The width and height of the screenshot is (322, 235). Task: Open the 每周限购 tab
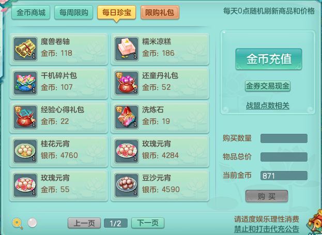(73, 12)
